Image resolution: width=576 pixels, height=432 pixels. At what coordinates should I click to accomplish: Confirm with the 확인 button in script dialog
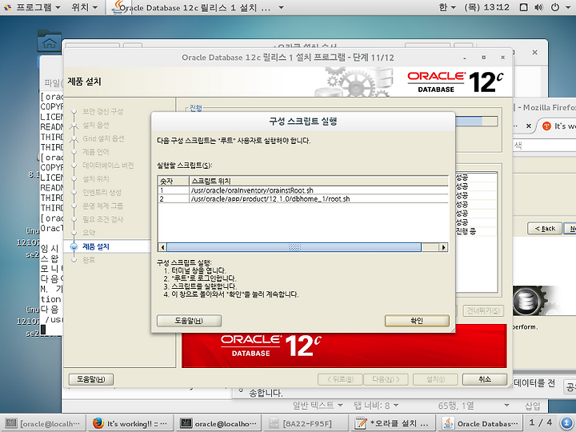tap(417, 320)
